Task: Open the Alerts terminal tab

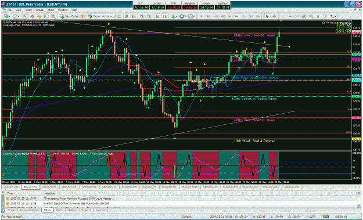Action: (x=59, y=210)
